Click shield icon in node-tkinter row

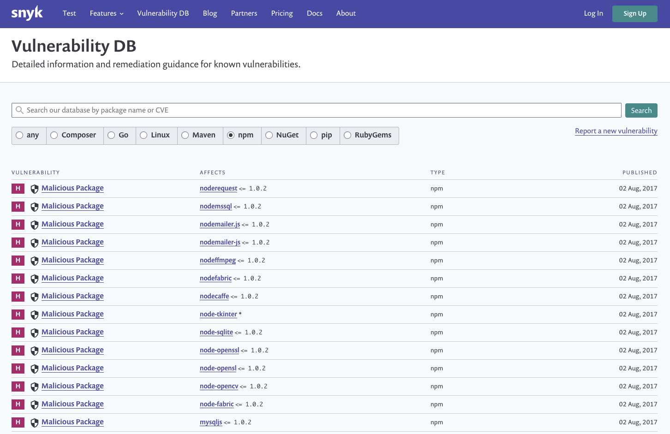(35, 315)
